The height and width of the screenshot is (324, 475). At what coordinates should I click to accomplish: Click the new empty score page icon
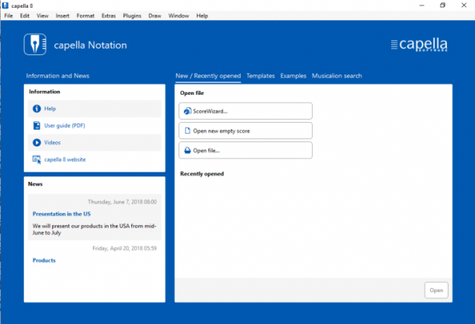point(188,131)
